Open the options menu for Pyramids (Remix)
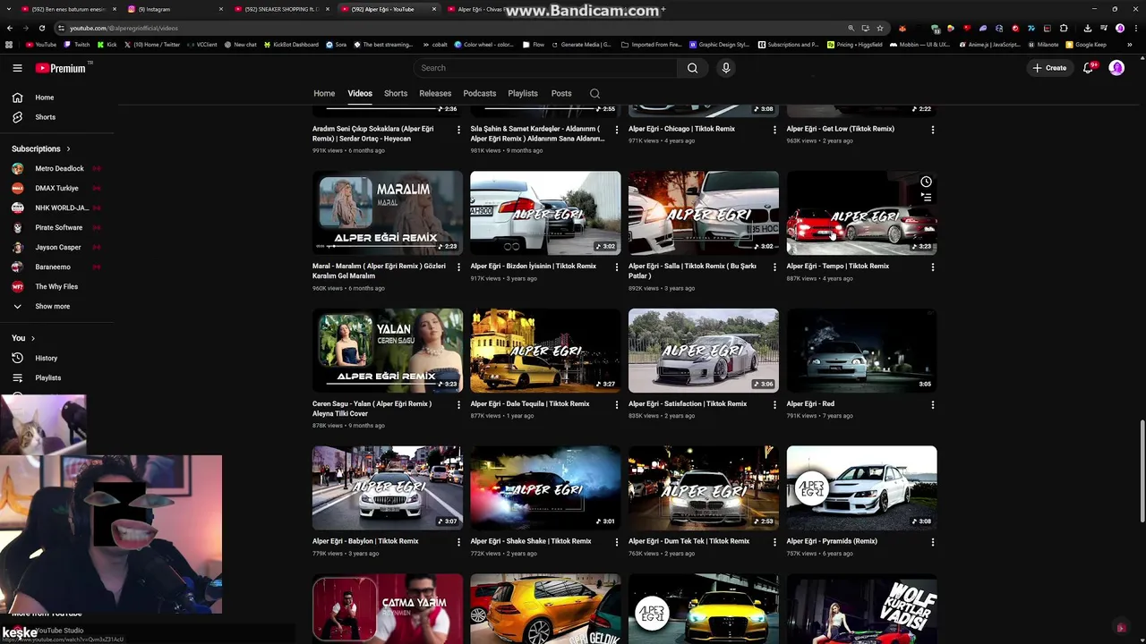1146x644 pixels. pos(933,542)
